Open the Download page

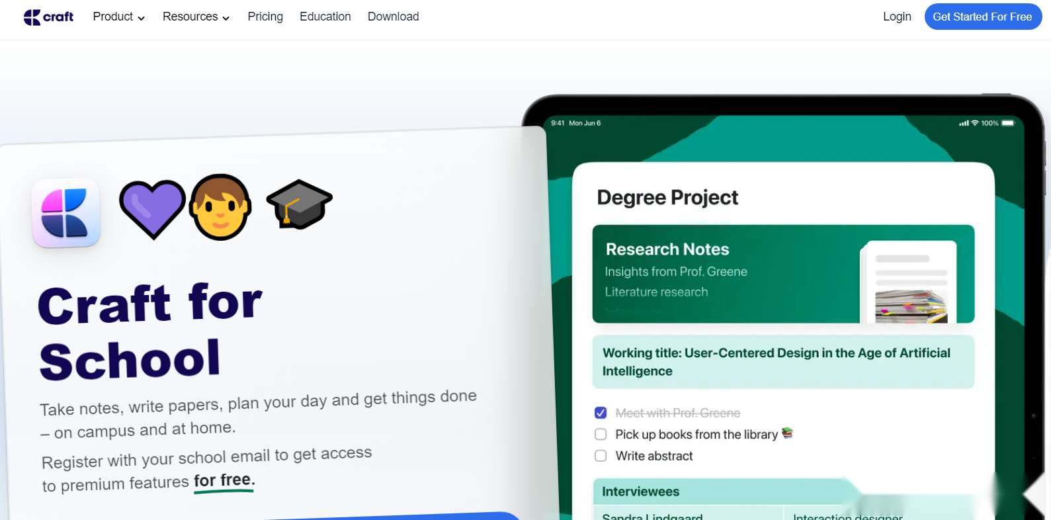(394, 17)
